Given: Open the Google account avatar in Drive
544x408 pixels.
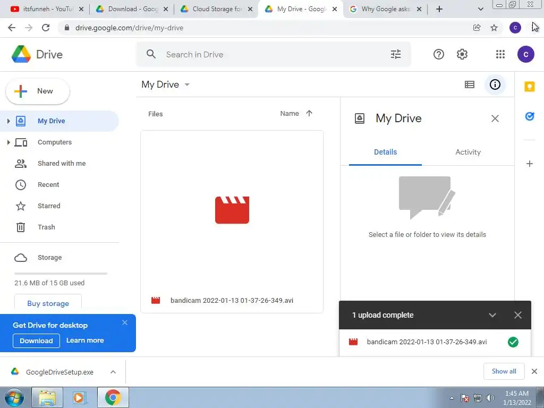Looking at the screenshot, I should [x=525, y=54].
